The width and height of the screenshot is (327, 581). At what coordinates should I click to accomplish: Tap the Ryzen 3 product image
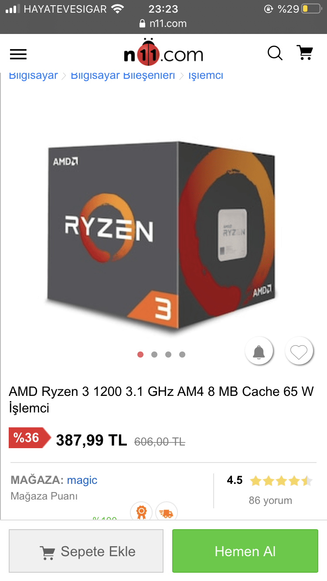[x=161, y=235]
